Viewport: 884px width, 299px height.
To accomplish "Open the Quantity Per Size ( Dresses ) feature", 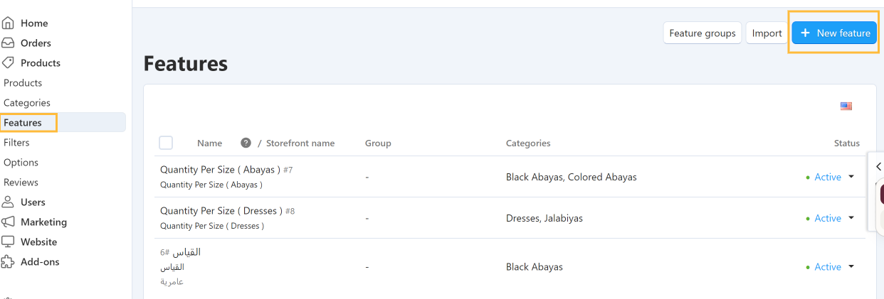I will [221, 211].
